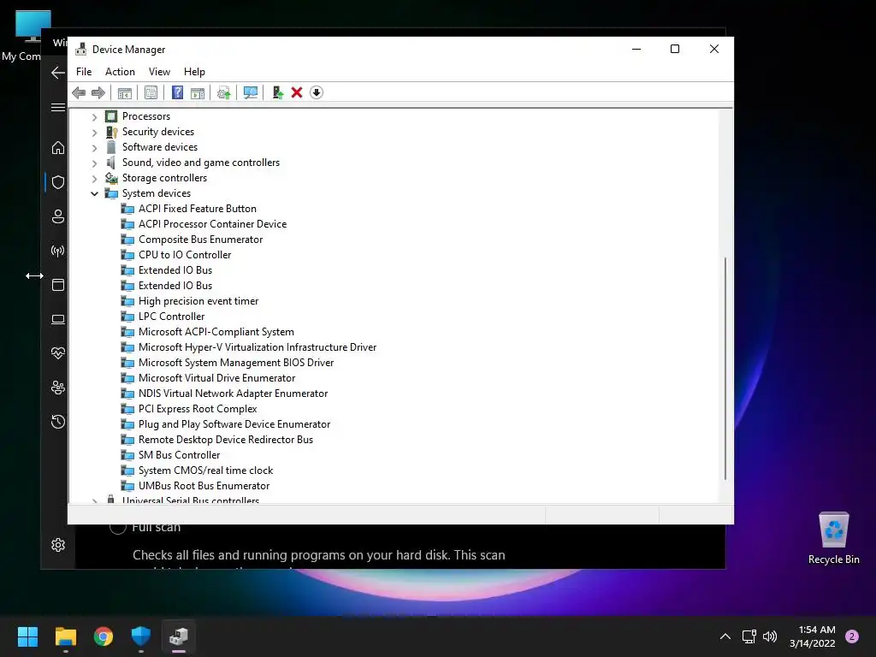The width and height of the screenshot is (876, 657).
Task: Select Plug and Play Software Device Enumerator
Action: (x=234, y=424)
